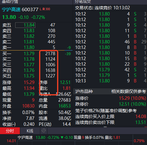
Task: Click the -9 change beside 卖一
Action: [x=69, y=48]
